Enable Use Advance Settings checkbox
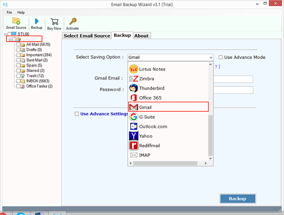Image resolution: width=284 pixels, height=215 pixels. 77,114
